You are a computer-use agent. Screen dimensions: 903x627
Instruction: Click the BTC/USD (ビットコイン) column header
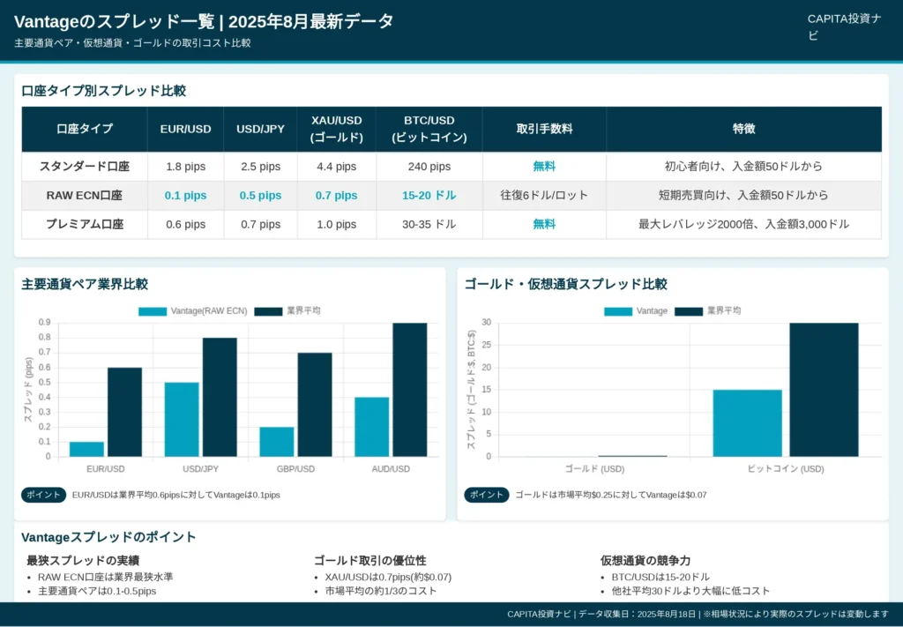pos(429,129)
